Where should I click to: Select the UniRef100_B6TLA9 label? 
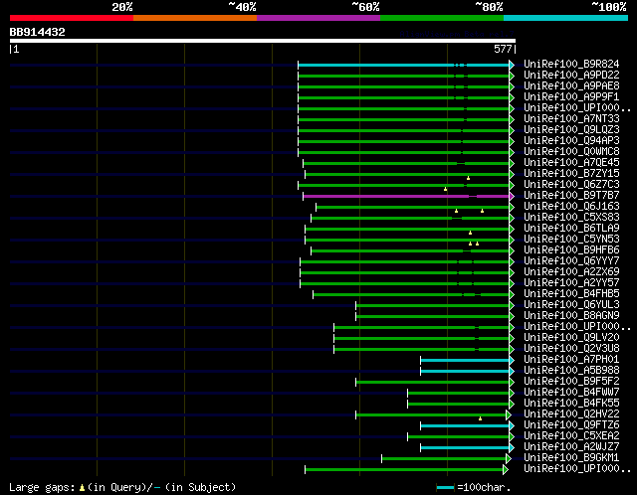pos(571,229)
